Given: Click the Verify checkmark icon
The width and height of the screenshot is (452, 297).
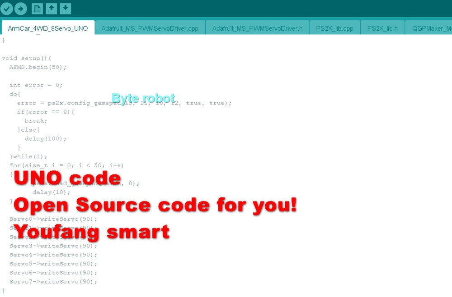Looking at the screenshot, I should 7,9.
